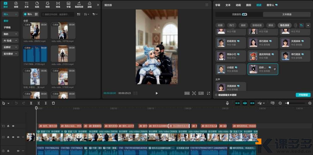Image resolution: width=313 pixels, height=155 pixels.
Task: Mute the main video track
Action: (x=18, y=137)
